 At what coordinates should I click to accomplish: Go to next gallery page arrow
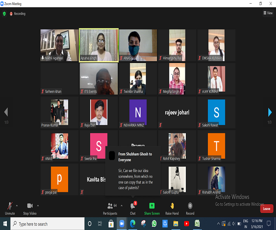[x=270, y=112]
